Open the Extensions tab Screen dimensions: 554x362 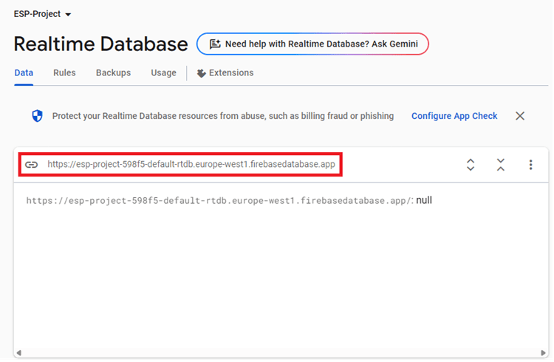point(225,73)
